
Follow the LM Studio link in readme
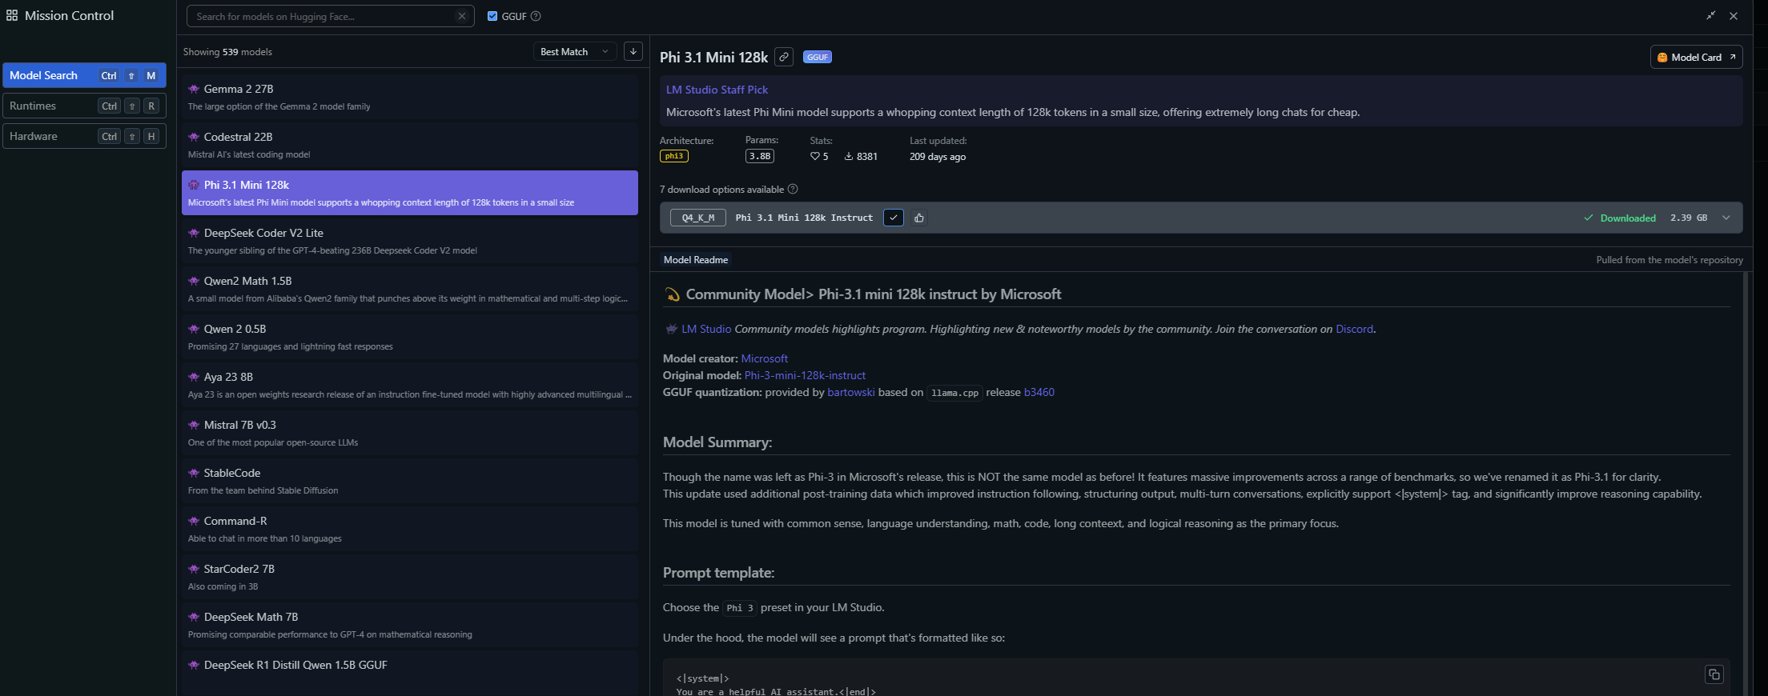(x=706, y=329)
